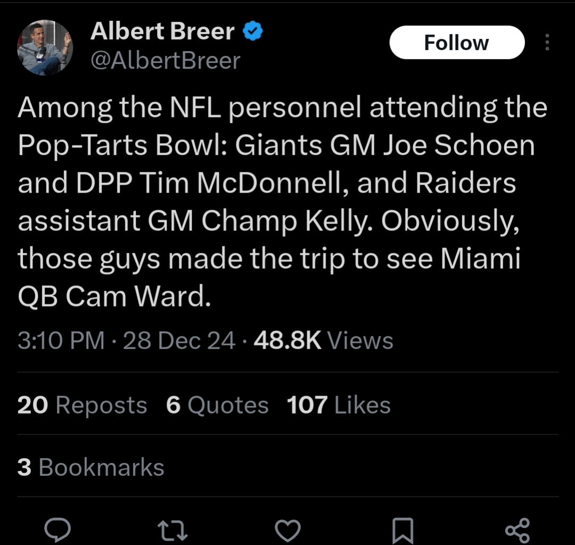Click the 28 Dec 24 date
The image size is (575, 545).
tap(179, 341)
